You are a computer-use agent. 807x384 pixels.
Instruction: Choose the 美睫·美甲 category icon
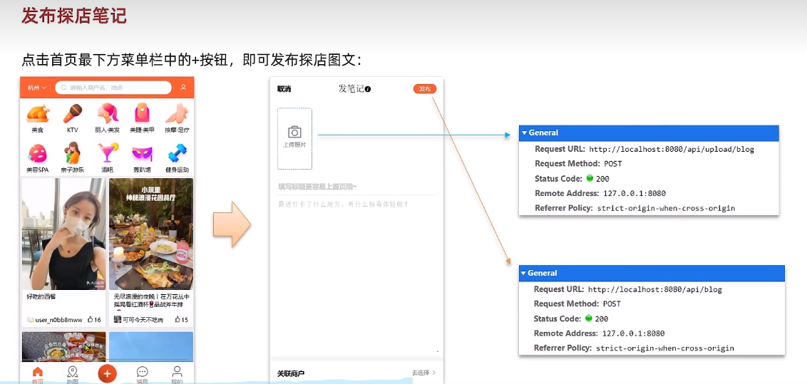coord(142,113)
